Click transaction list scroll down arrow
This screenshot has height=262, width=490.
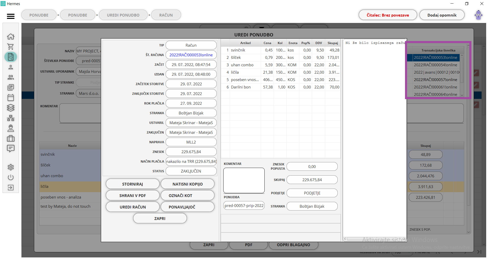pyautogui.click(x=462, y=95)
